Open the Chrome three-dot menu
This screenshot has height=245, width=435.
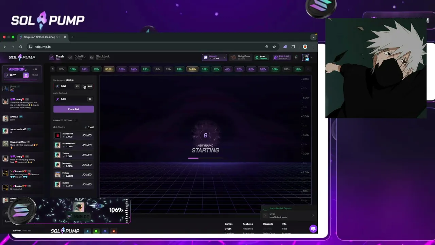click(x=313, y=47)
